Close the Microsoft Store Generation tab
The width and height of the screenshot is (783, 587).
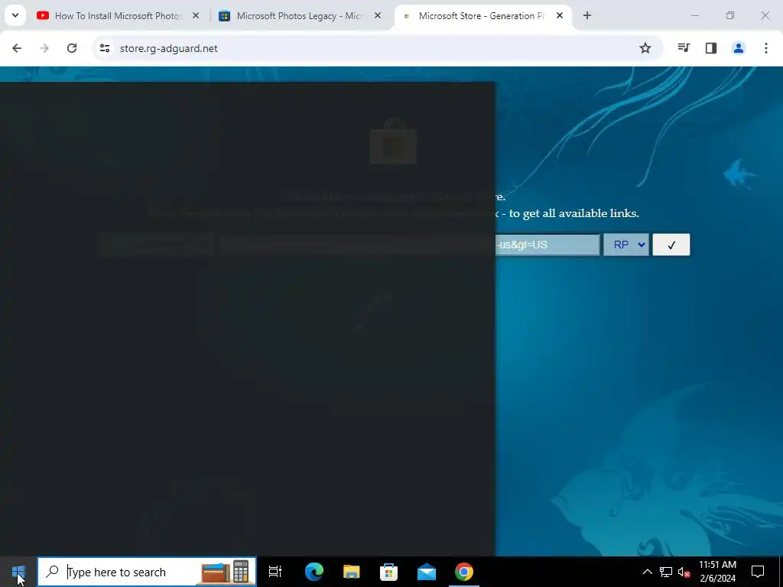560,16
